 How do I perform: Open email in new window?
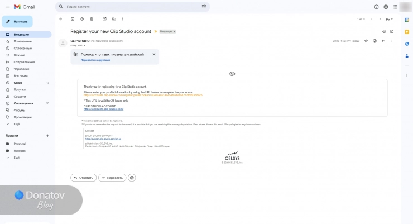392,31
